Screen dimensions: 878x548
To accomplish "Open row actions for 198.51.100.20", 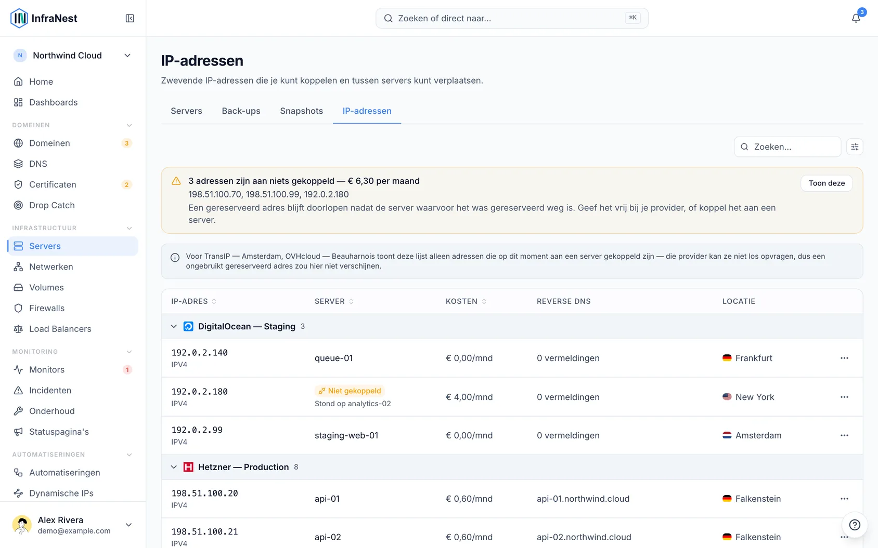I will (844, 499).
